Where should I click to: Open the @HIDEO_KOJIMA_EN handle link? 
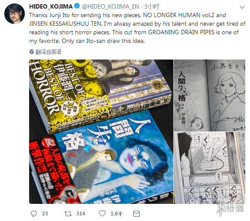[110, 6]
